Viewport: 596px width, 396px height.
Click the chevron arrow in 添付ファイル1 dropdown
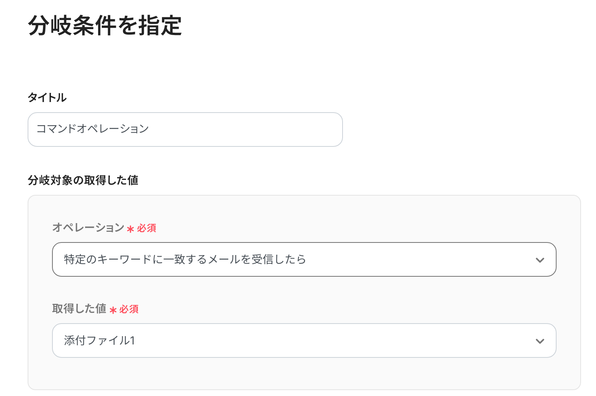(x=540, y=341)
